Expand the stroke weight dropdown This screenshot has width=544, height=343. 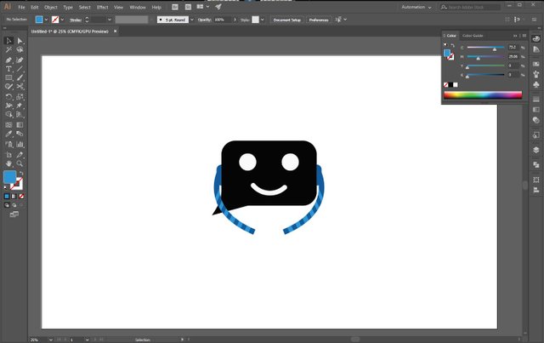[x=110, y=20]
